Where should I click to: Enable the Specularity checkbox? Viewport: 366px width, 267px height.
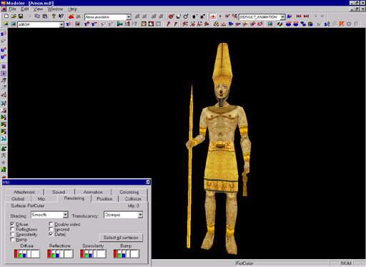pos(12,234)
